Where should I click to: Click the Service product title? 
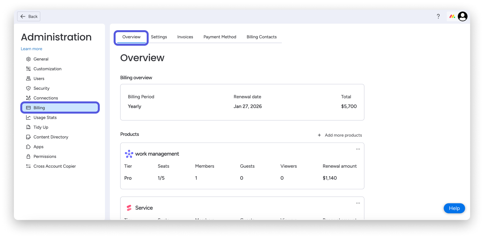pos(144,208)
